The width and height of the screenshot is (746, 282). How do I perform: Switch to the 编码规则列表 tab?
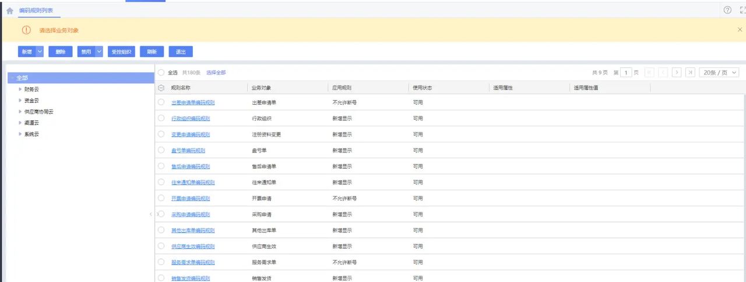pos(36,10)
